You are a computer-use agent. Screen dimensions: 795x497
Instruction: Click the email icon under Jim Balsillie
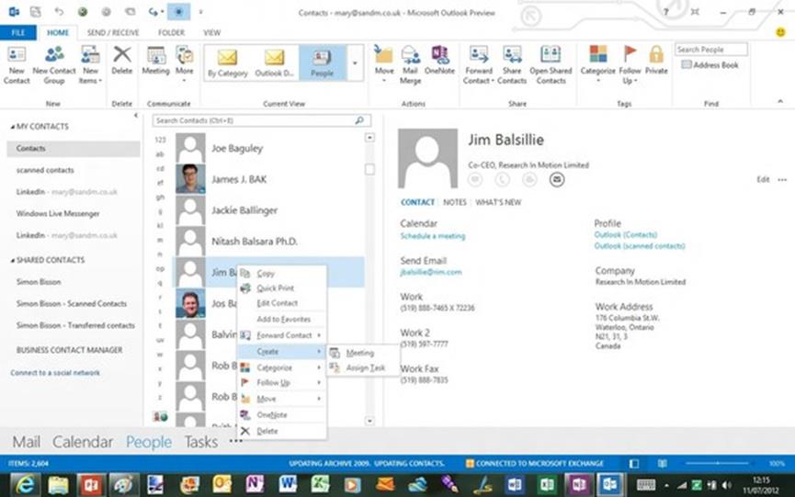pos(557,179)
